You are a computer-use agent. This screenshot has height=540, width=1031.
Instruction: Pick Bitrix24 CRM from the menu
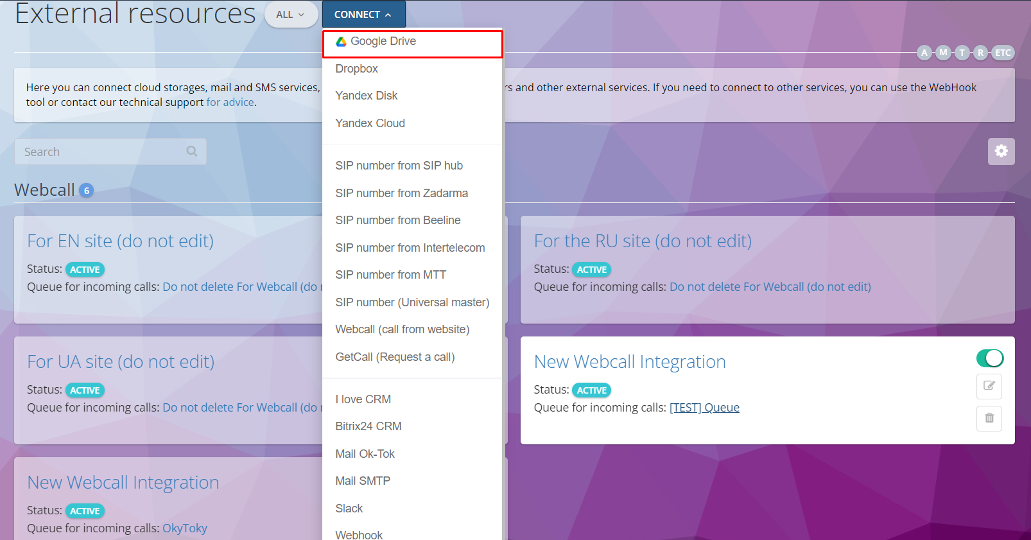click(x=368, y=426)
